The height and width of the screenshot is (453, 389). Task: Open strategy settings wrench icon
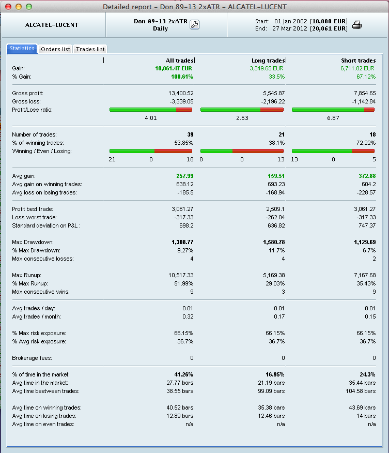tap(194, 25)
